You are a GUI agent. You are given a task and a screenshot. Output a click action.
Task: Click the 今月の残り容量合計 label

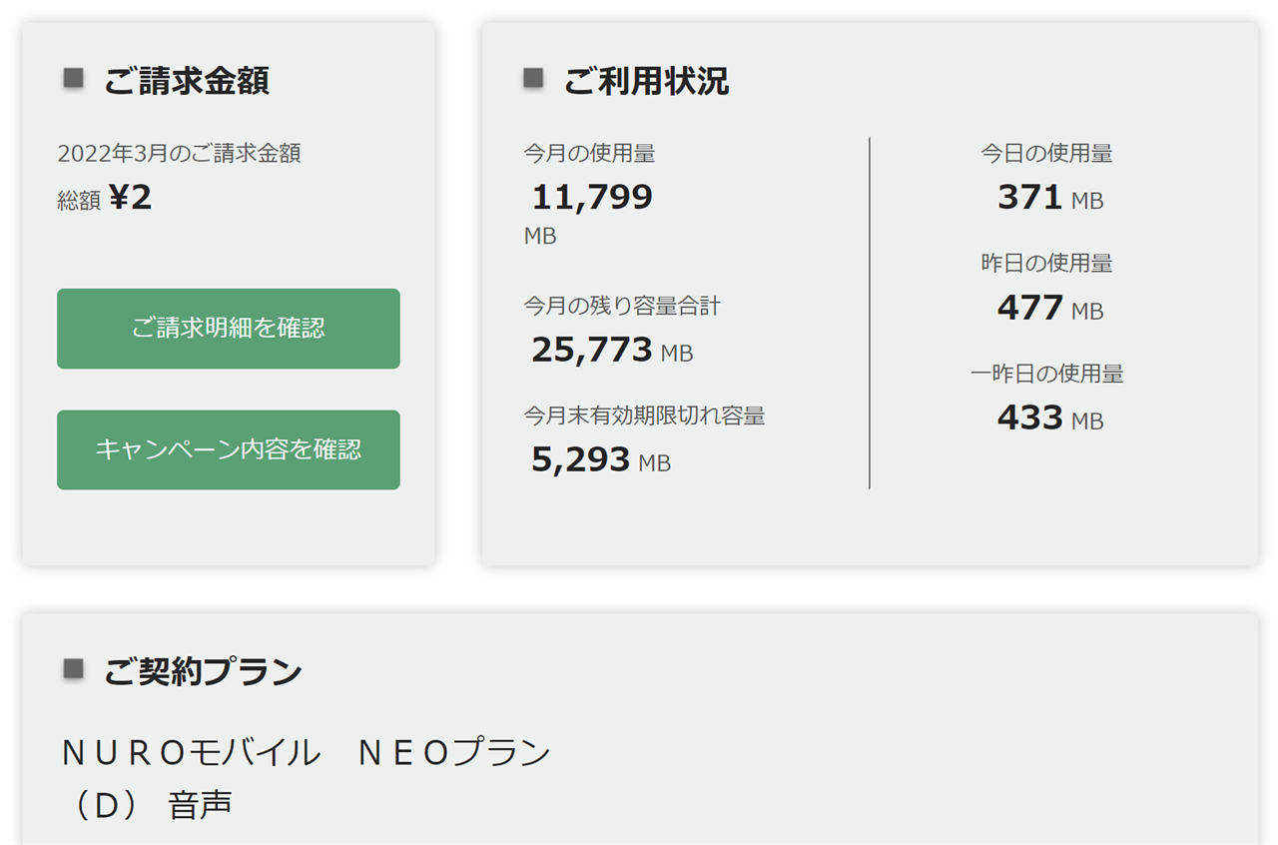[622, 306]
